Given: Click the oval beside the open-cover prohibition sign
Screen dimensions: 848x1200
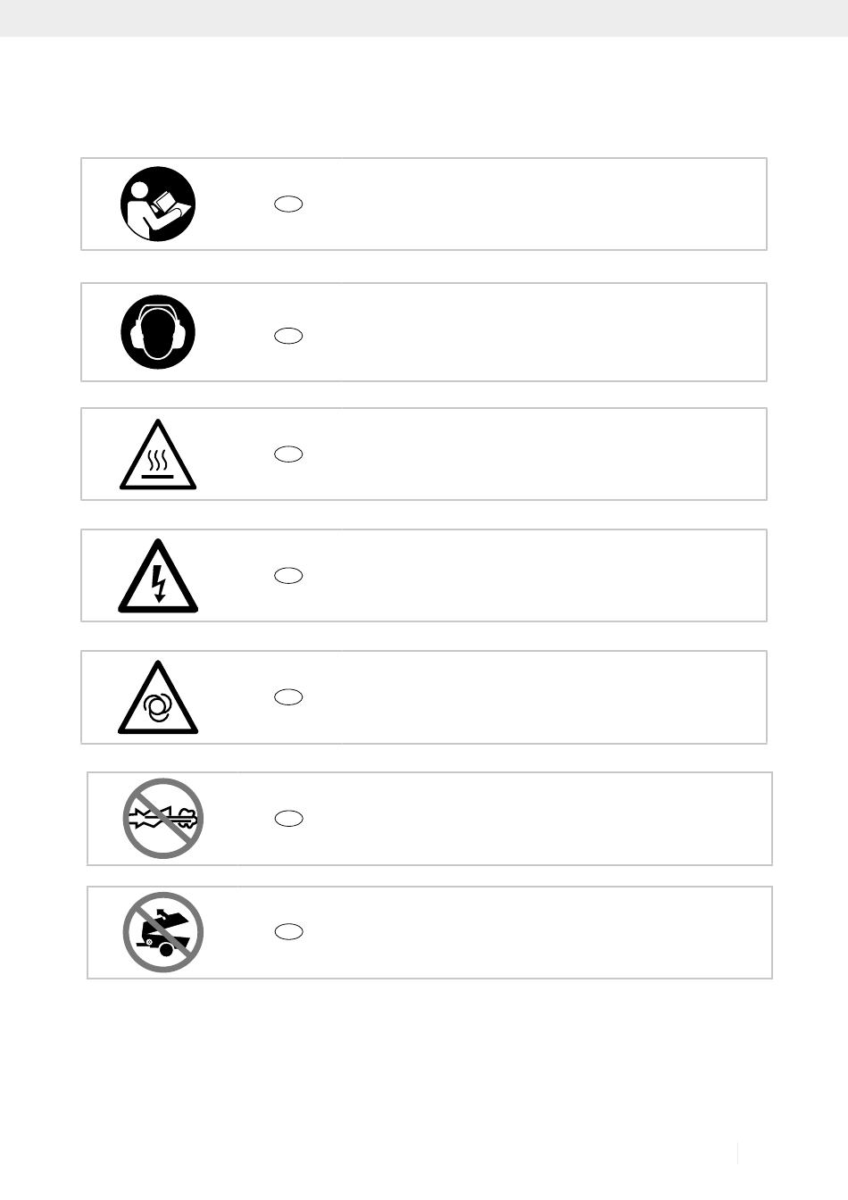Looking at the screenshot, I should coord(288,932).
